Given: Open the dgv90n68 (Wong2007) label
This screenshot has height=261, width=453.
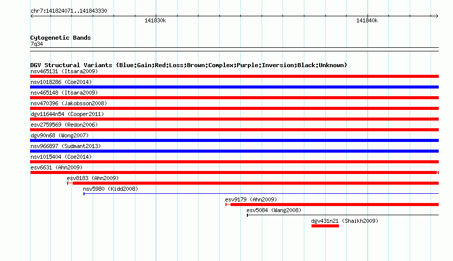Looking at the screenshot, I should [60, 135].
